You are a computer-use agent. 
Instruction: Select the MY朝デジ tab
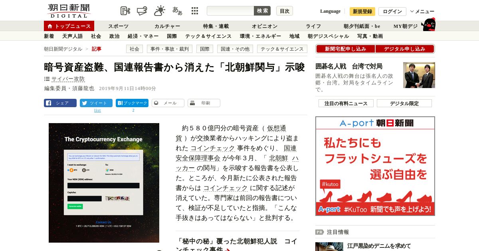[x=406, y=26]
